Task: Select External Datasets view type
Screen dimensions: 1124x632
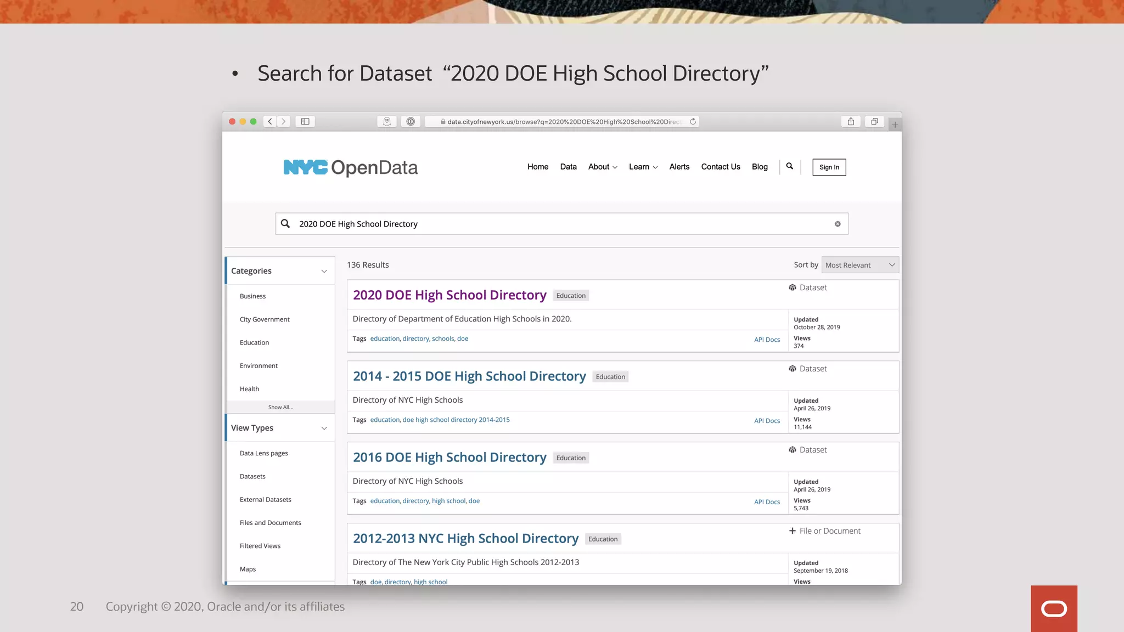Action: coord(265,500)
